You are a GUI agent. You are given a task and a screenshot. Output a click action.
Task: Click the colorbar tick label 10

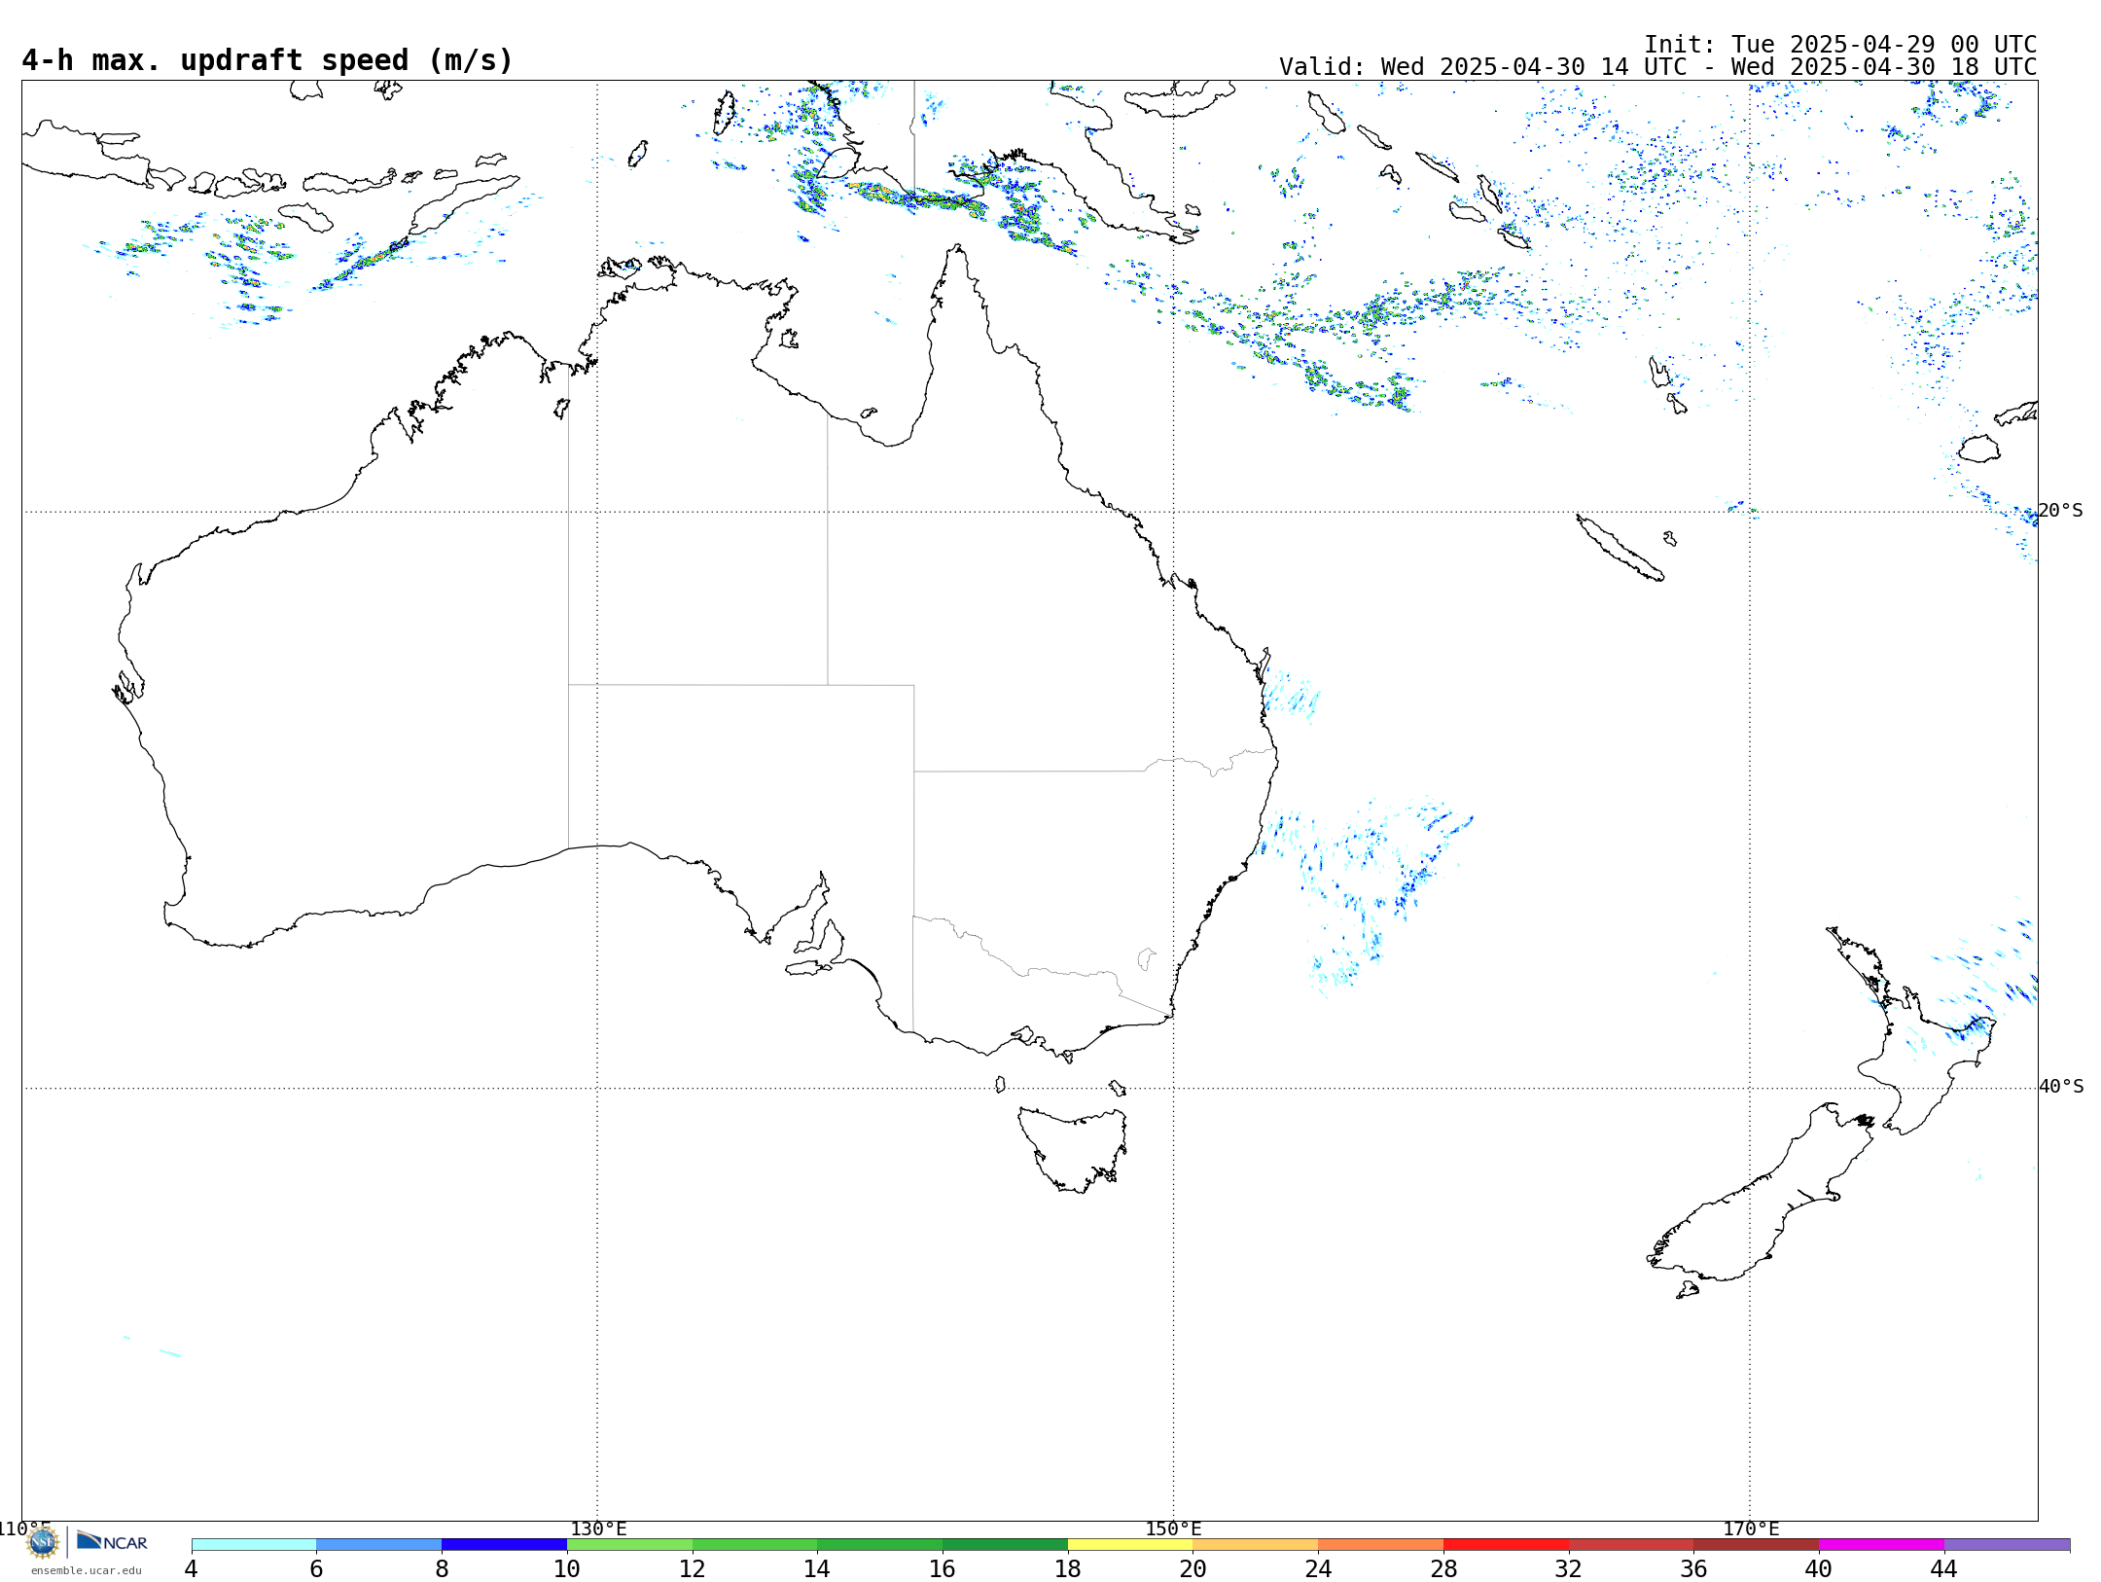[x=567, y=1568]
